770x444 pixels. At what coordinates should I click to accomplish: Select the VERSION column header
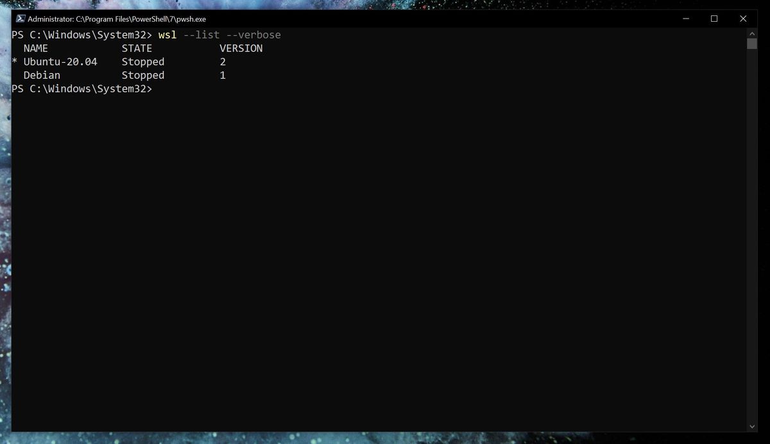[241, 48]
